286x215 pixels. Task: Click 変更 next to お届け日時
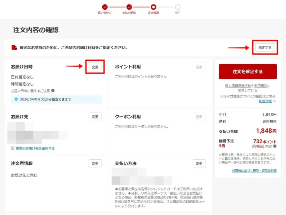click(94, 67)
